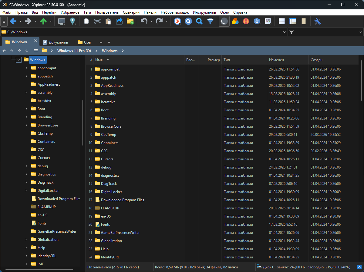This screenshot has height=272, width=364.
Task: Toggle the dual pane toolbar button
Action: click(x=281, y=21)
